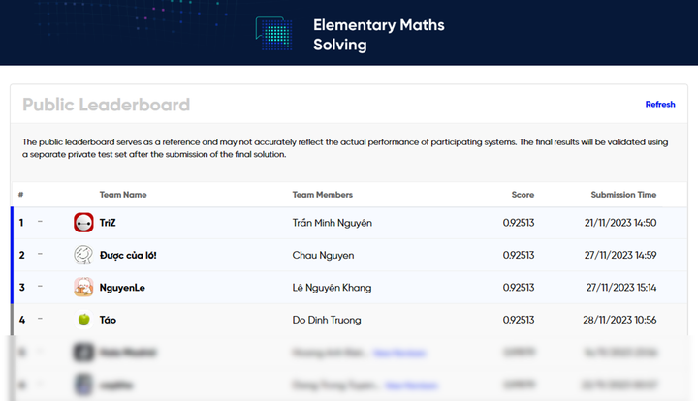The width and height of the screenshot is (698, 401).
Task: Refresh the public leaderboard
Action: coord(660,104)
